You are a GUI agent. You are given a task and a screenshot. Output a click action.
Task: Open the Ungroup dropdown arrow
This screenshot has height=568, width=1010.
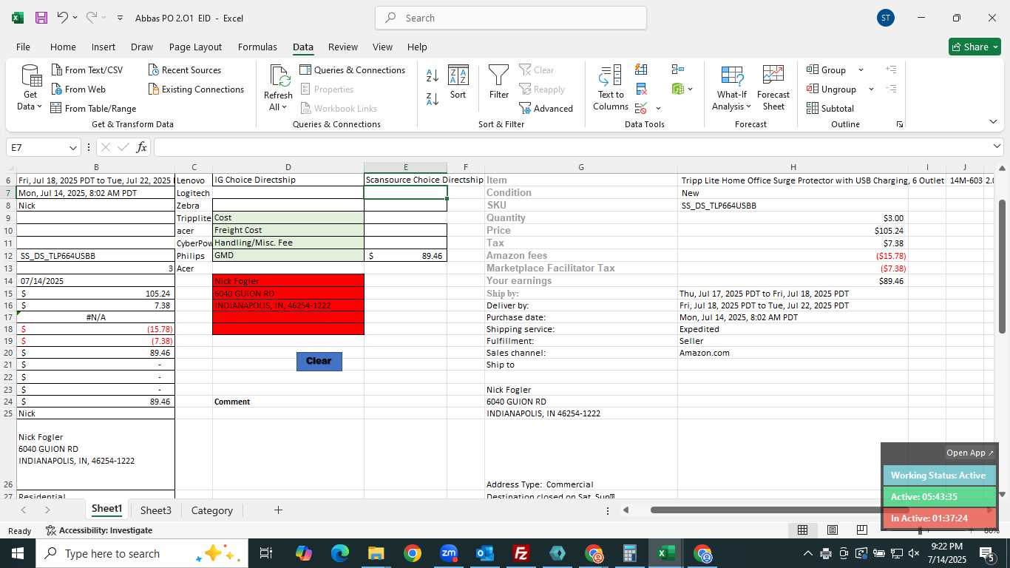(871, 89)
